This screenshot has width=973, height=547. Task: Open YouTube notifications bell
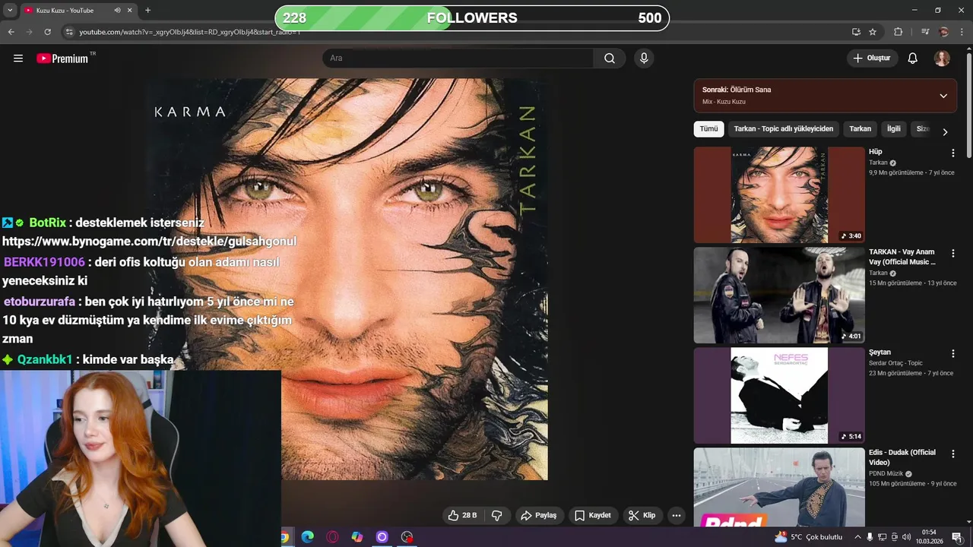pyautogui.click(x=913, y=58)
